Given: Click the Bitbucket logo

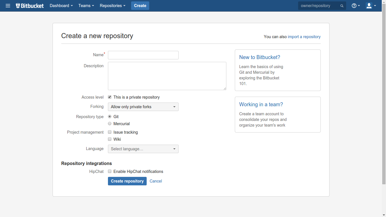Looking at the screenshot, I should pos(30,6).
